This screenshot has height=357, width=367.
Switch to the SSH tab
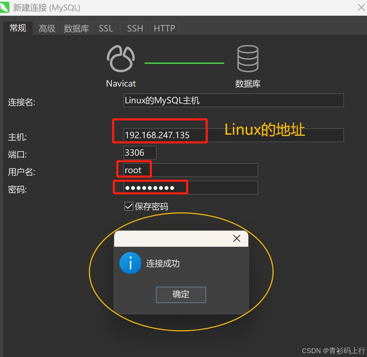[135, 28]
